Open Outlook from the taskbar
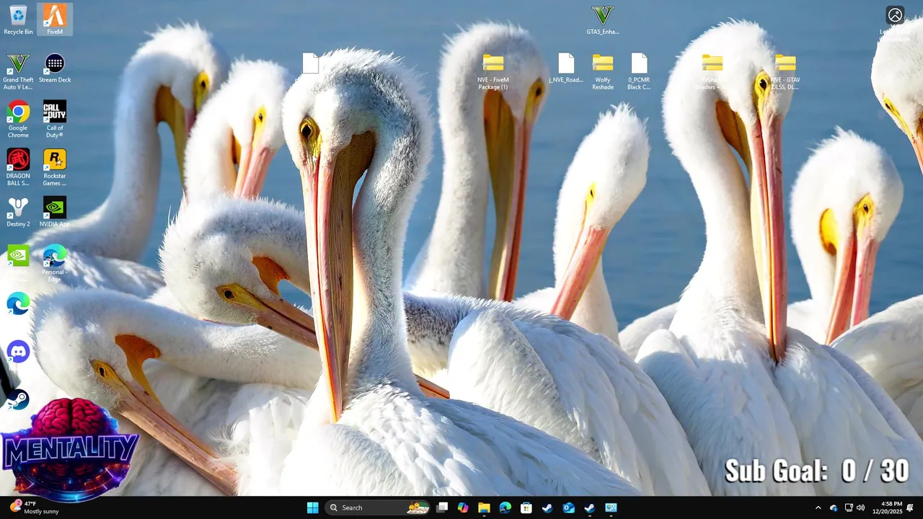923x519 pixels. [x=568, y=507]
